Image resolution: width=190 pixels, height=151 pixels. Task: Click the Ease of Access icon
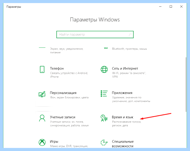pyautogui.click(x=104, y=142)
